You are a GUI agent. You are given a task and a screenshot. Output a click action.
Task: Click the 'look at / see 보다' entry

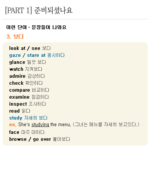coord(30,48)
